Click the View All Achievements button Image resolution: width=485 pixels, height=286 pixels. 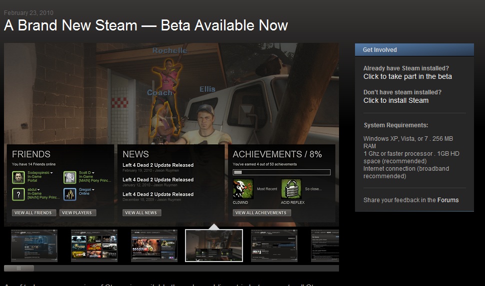(x=261, y=213)
